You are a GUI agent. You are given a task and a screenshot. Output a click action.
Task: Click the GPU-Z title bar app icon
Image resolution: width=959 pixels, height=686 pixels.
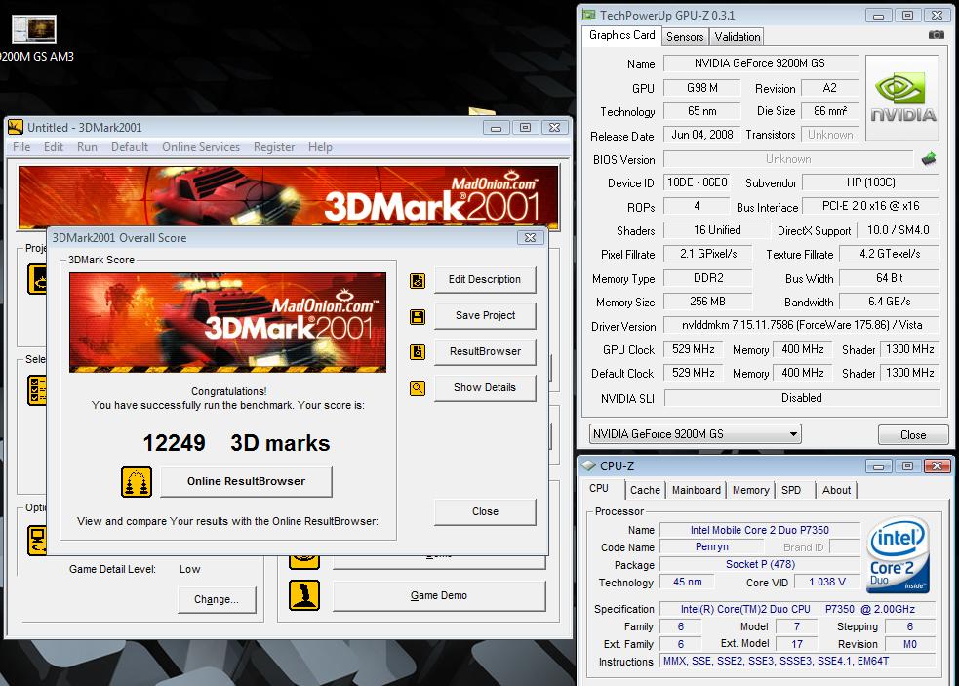coord(588,15)
